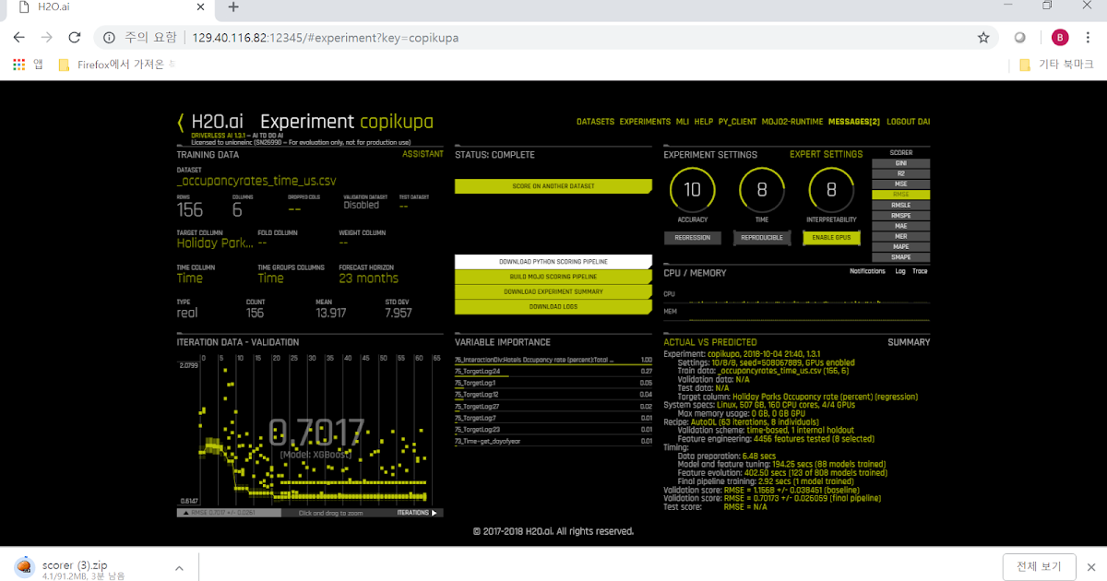Click the Time dial showing 8

click(x=762, y=191)
